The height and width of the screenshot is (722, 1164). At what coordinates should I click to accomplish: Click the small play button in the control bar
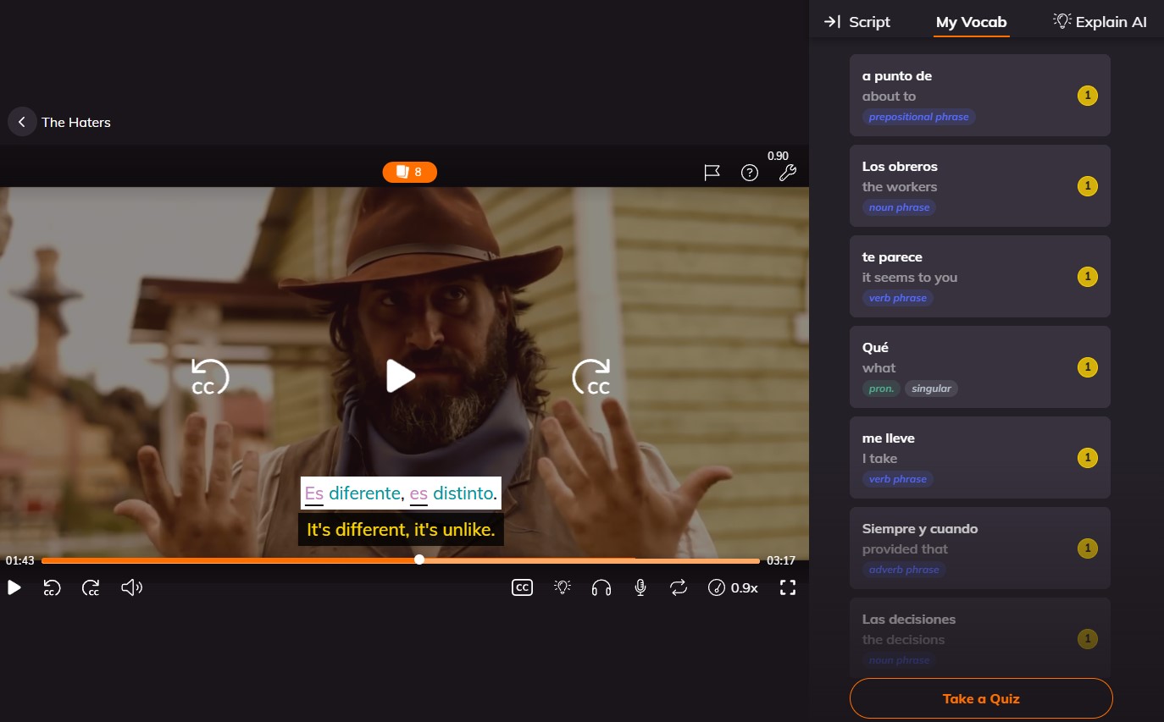(14, 587)
